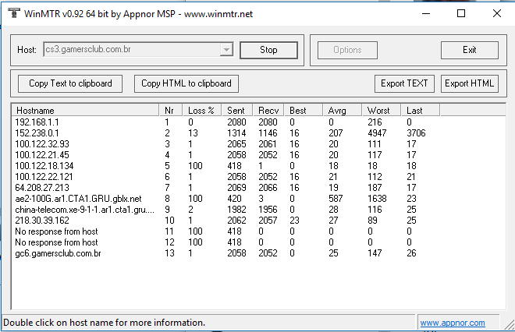Stop the running trace

coord(268,50)
